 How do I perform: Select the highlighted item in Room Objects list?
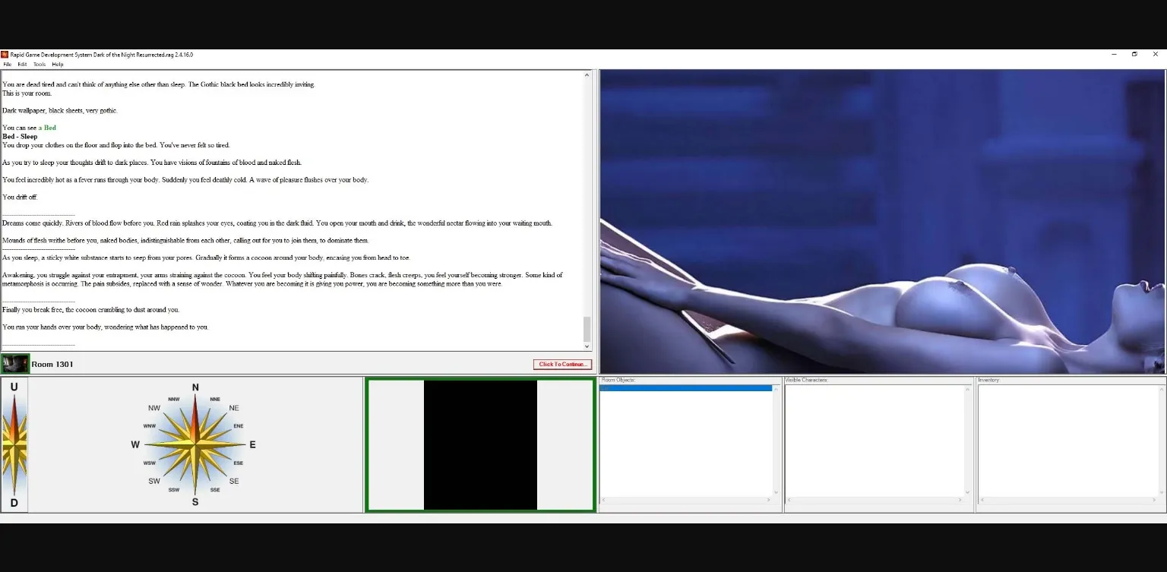click(x=685, y=388)
